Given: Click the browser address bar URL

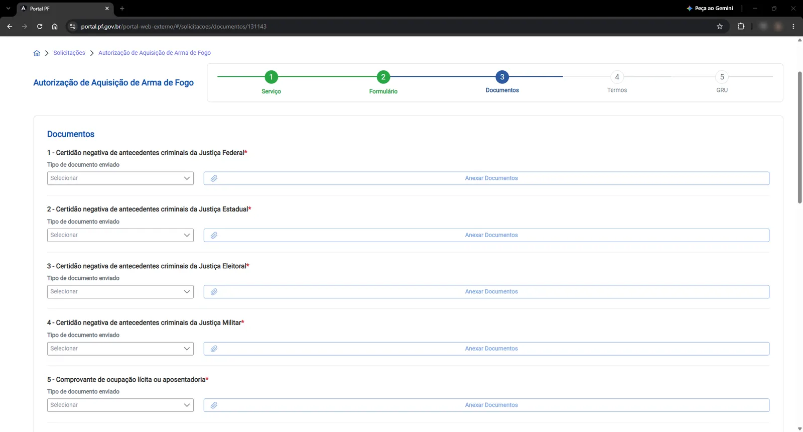Looking at the screenshot, I should [174, 26].
